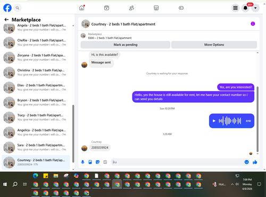Click the chat messages vertical scrollbar
This screenshot has width=266, height=197.
257,119
